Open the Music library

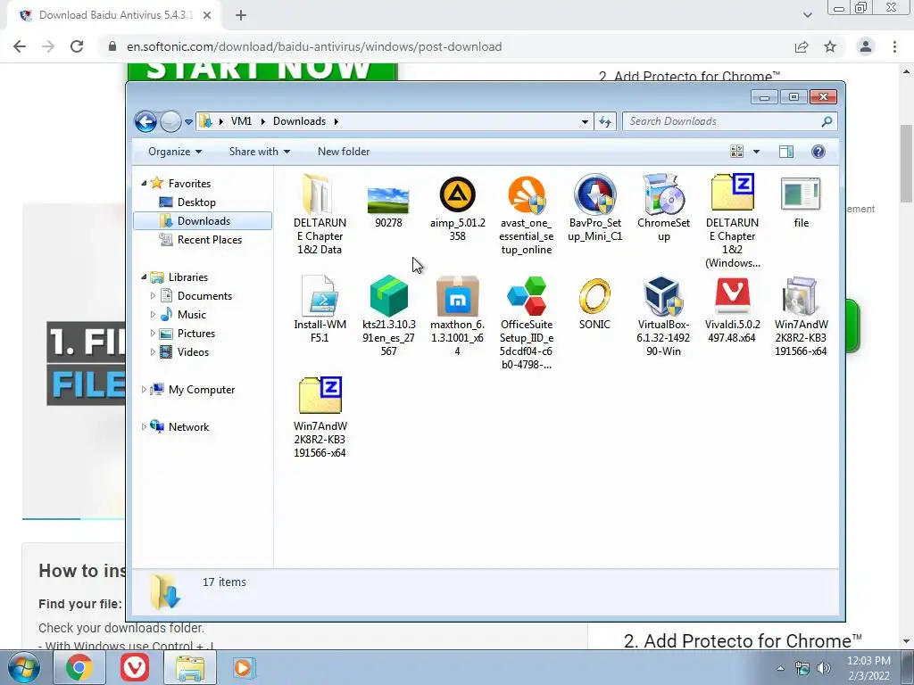191,315
